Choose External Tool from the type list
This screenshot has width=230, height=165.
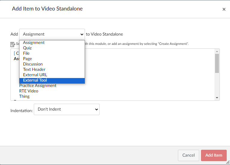tap(52, 80)
